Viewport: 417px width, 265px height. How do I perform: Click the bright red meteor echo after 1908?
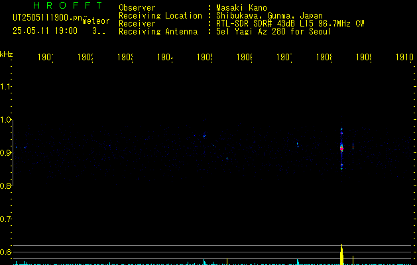coord(341,148)
